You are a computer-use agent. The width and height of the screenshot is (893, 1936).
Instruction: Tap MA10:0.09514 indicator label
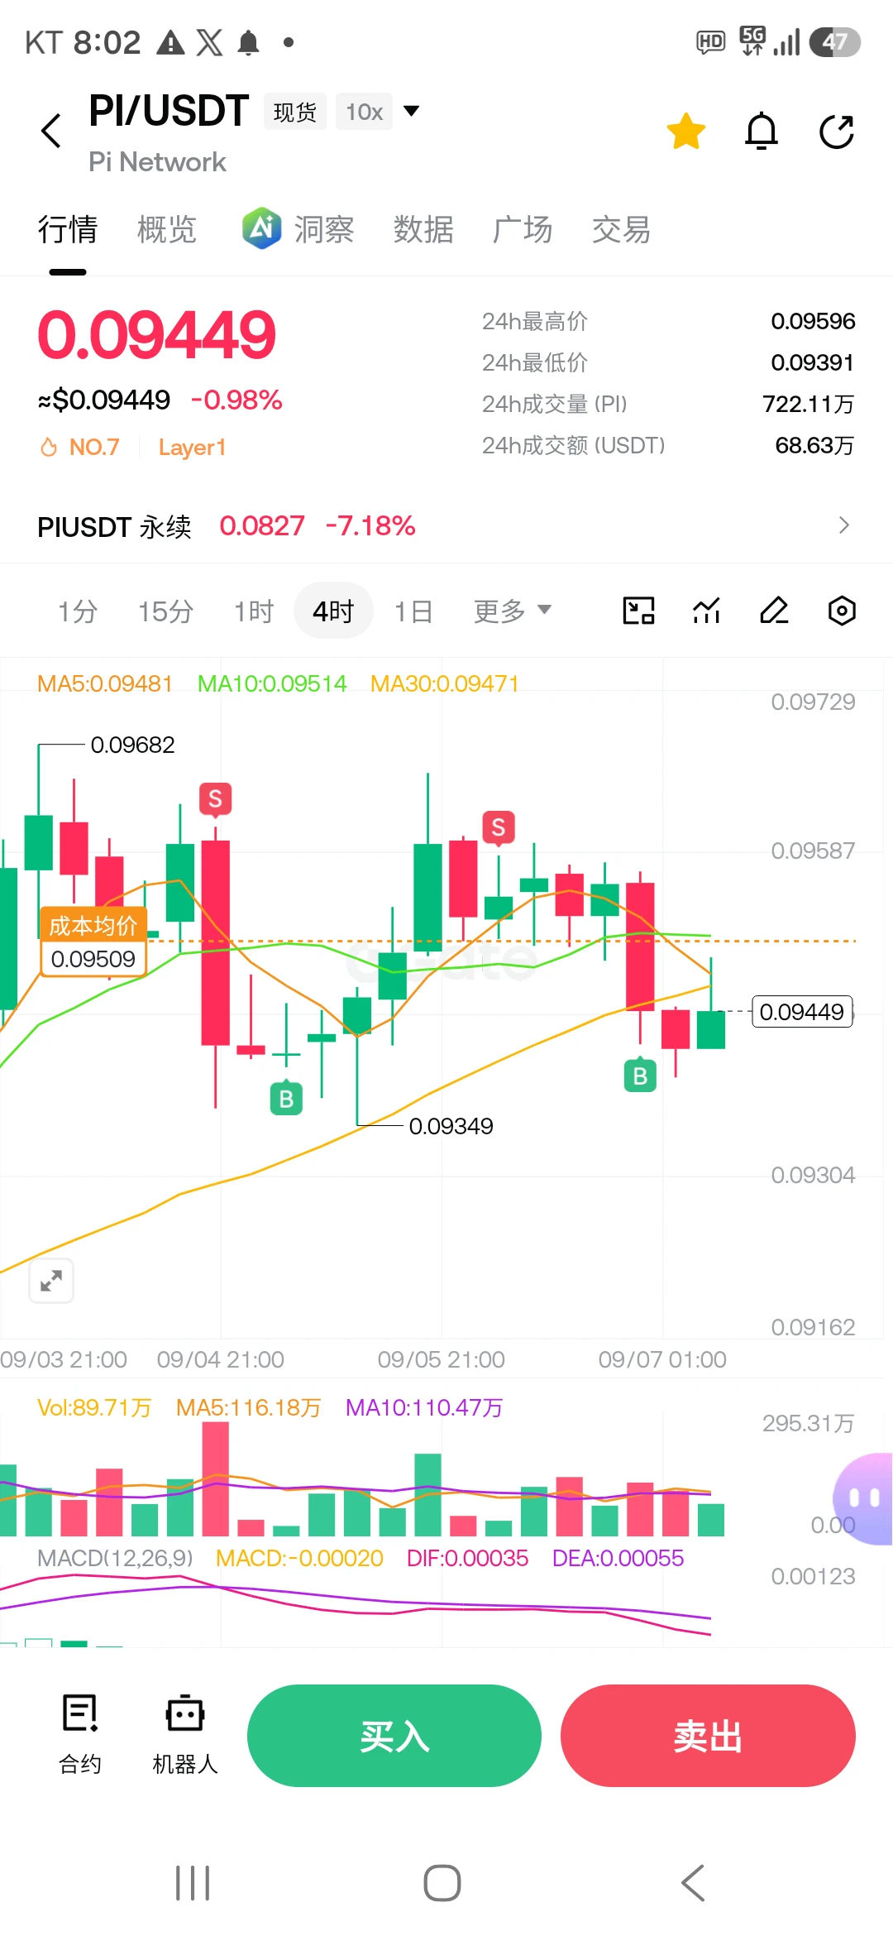(272, 683)
